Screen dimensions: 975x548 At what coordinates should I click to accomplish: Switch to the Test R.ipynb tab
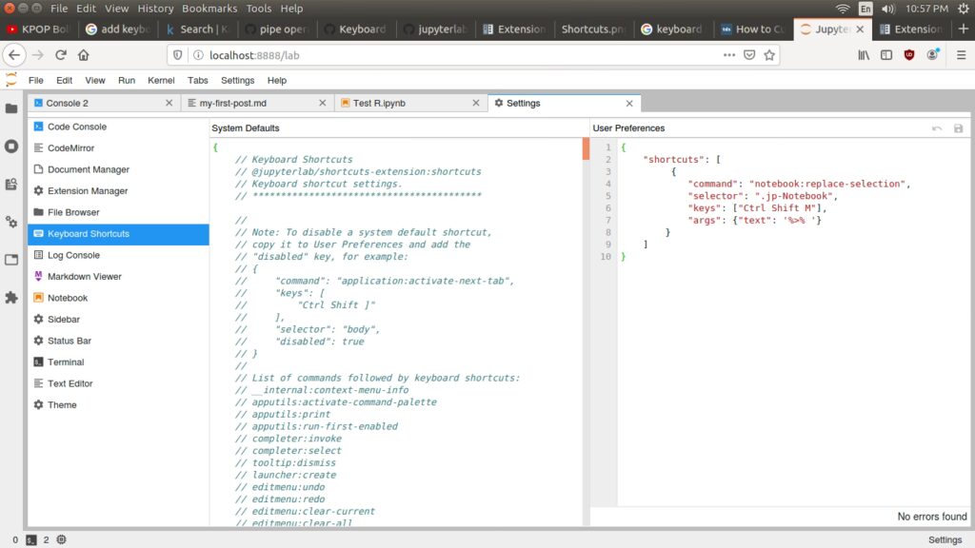point(379,103)
